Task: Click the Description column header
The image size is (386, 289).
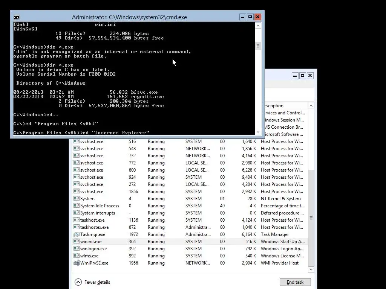Action: (x=286, y=106)
